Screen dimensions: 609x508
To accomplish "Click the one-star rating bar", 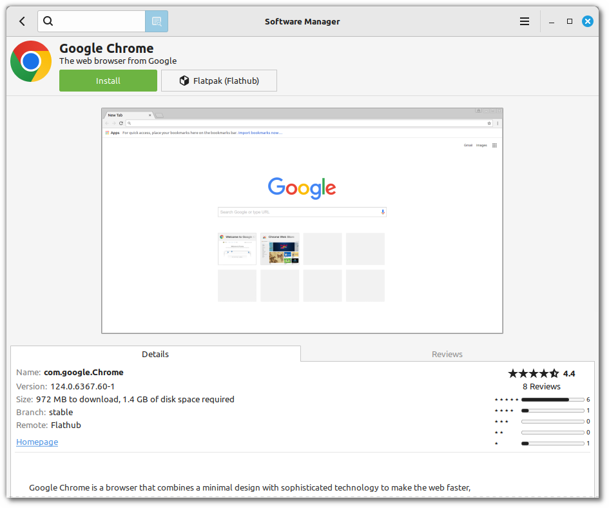I will [551, 443].
